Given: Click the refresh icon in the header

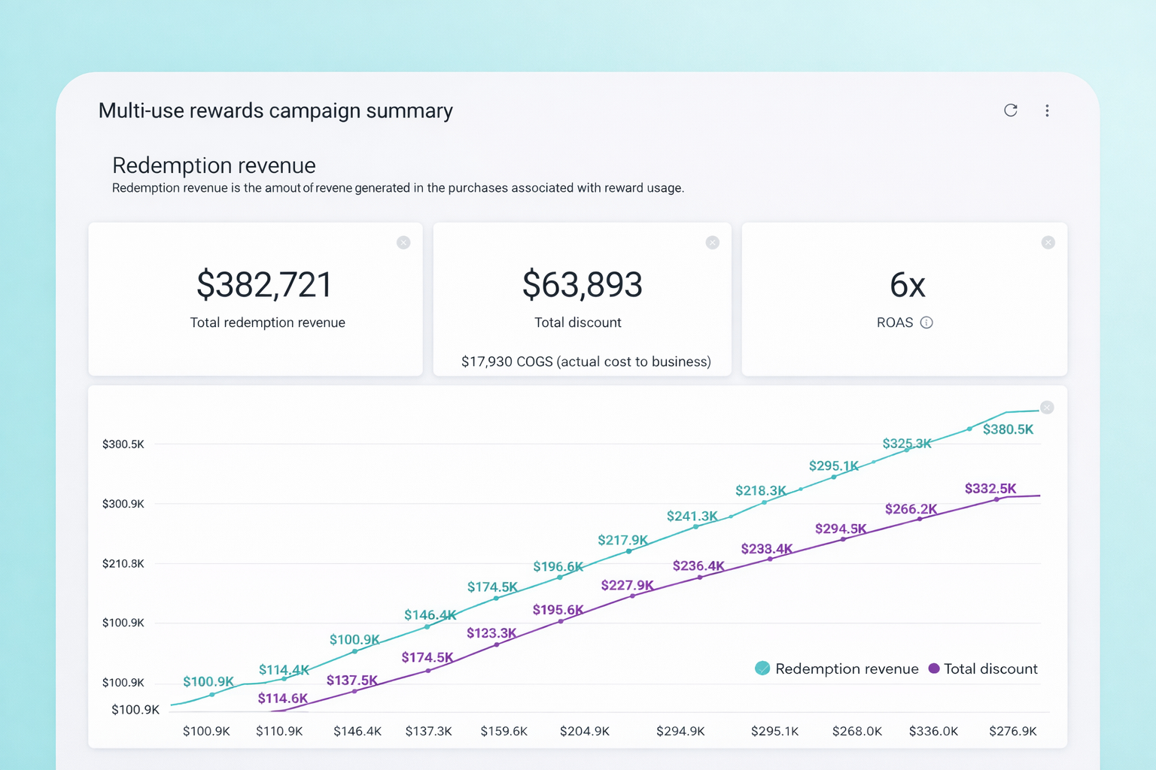Looking at the screenshot, I should click(1011, 111).
